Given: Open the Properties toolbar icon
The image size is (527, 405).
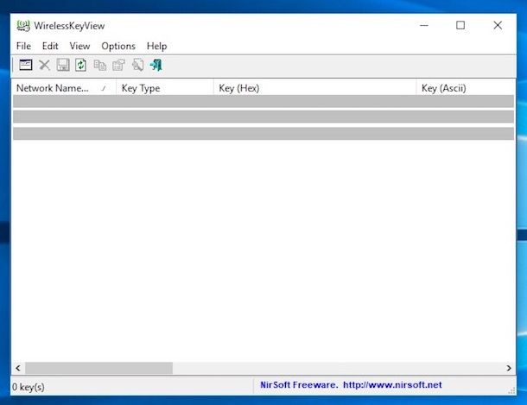Looking at the screenshot, I should (118, 65).
